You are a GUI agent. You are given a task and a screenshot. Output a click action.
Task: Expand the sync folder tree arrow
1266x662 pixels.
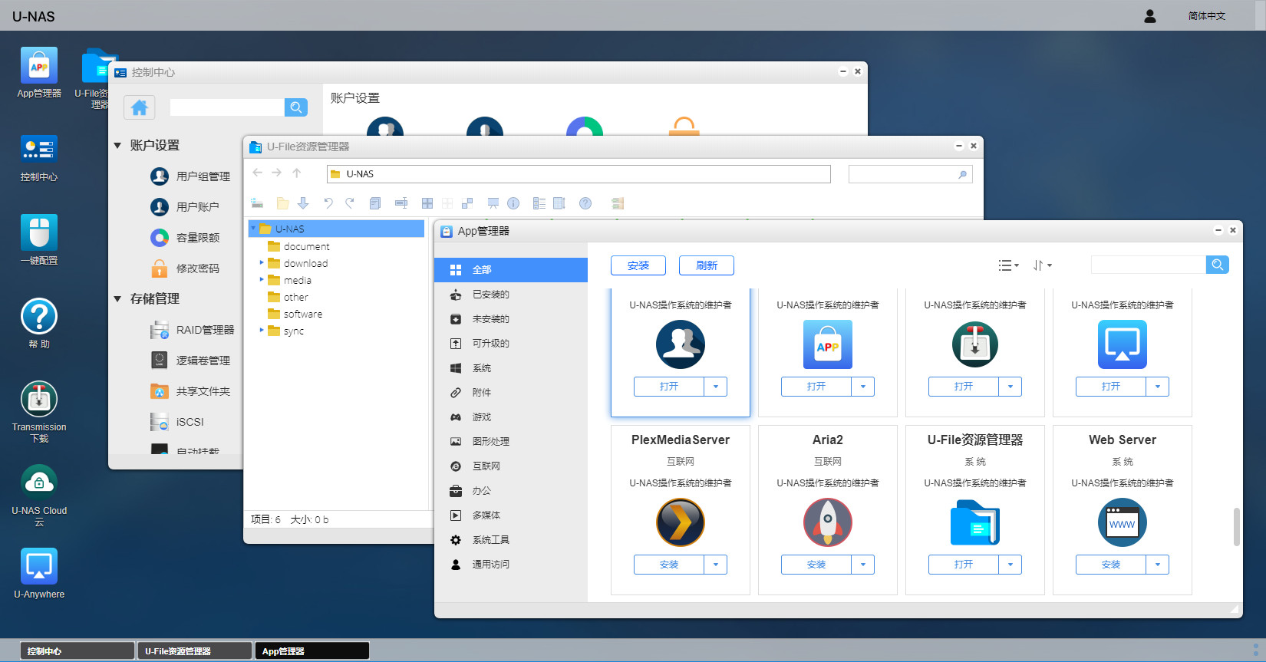click(x=261, y=330)
